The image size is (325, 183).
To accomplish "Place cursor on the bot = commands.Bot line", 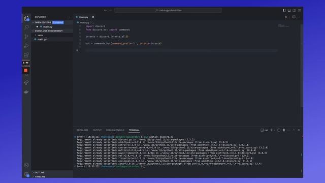I will coord(123,44).
